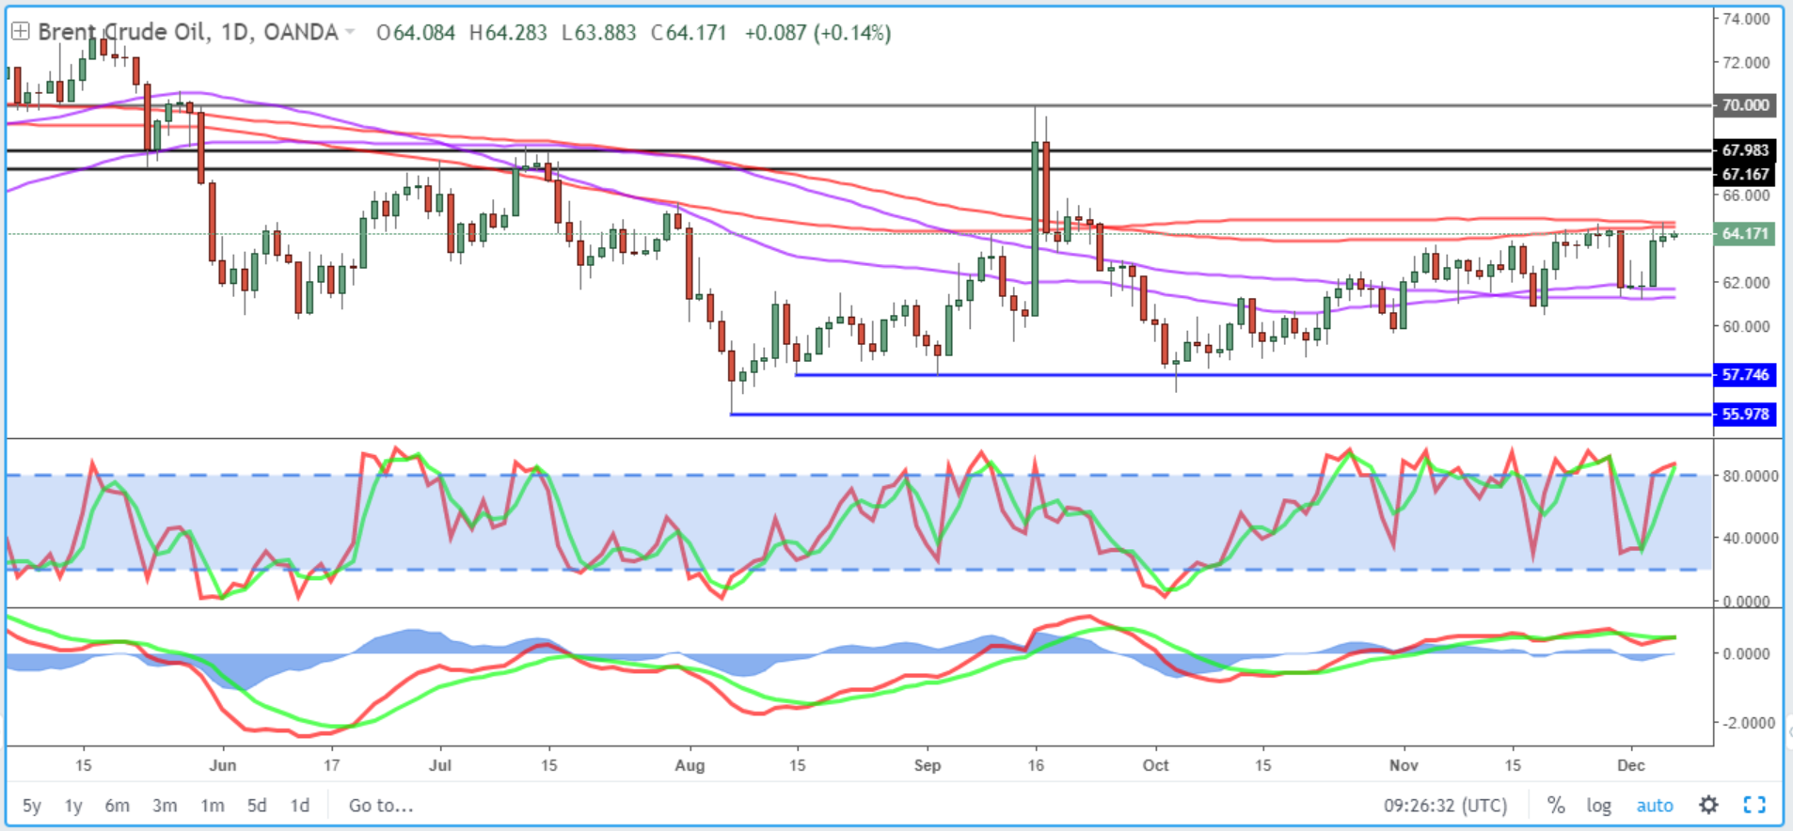
Task: Toggle log scale mode
Action: tap(1598, 806)
